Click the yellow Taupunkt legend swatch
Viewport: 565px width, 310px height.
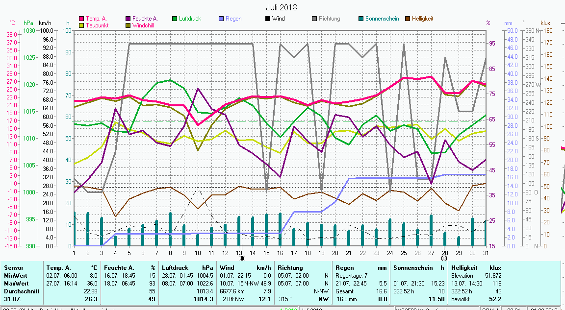[x=81, y=25]
